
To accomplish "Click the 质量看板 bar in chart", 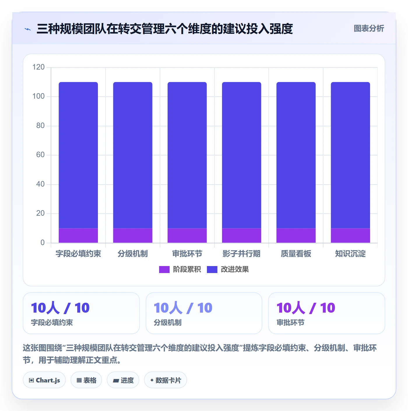I will [296, 162].
